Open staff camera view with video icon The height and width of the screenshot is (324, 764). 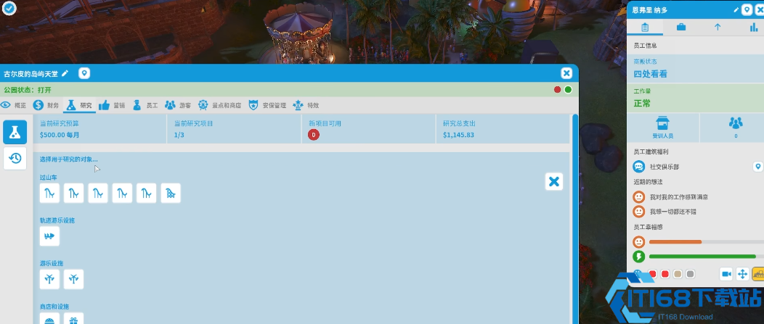point(726,274)
